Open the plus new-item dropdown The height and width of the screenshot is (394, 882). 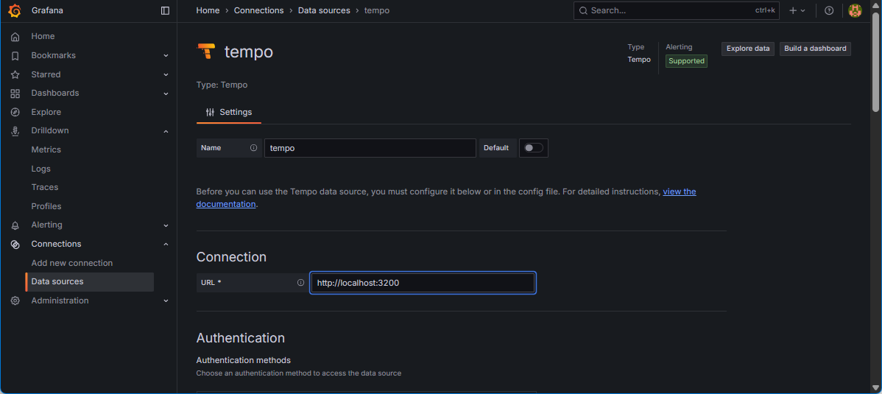point(797,10)
